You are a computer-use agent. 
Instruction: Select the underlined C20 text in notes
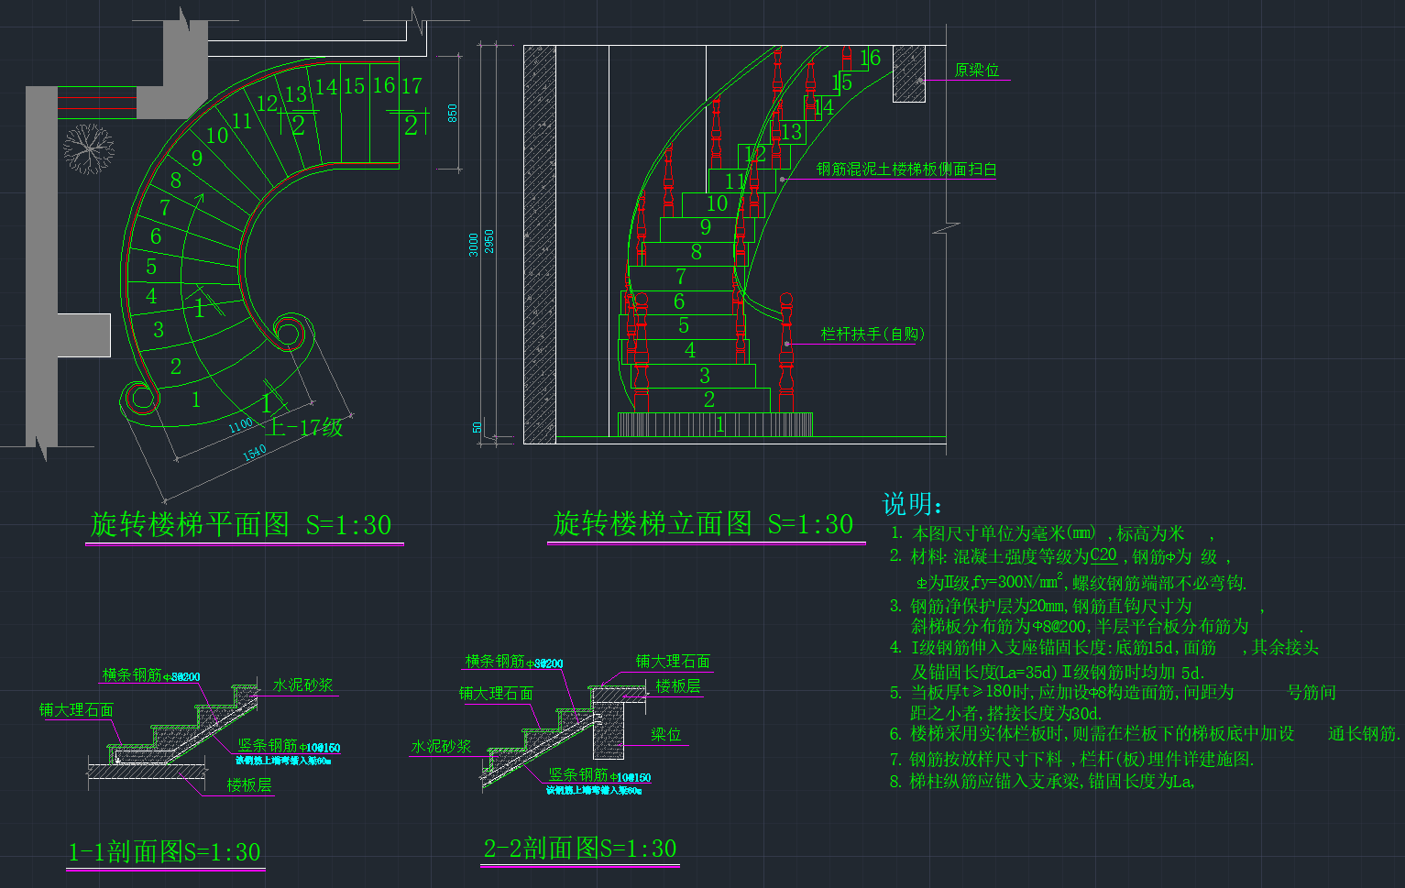coord(1103,555)
